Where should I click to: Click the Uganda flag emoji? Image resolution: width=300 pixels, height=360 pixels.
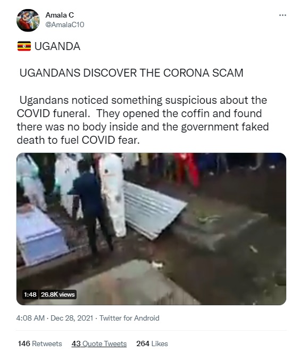click(x=24, y=46)
